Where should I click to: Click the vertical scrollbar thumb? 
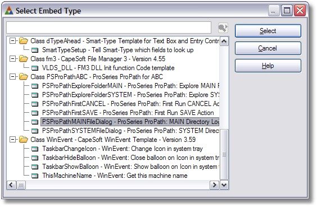click(224, 154)
